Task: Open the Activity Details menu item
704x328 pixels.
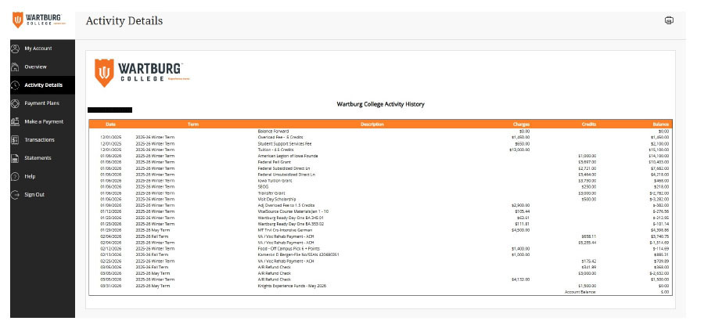Action: [x=43, y=85]
